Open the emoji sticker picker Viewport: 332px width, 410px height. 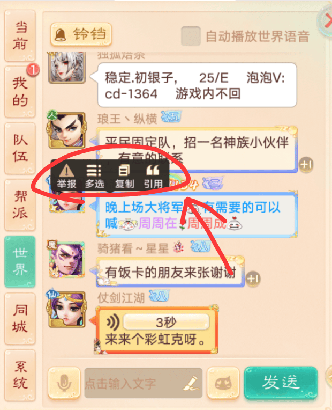click(x=223, y=383)
